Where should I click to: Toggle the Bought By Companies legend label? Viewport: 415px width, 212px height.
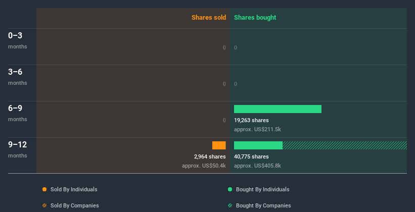pos(263,205)
